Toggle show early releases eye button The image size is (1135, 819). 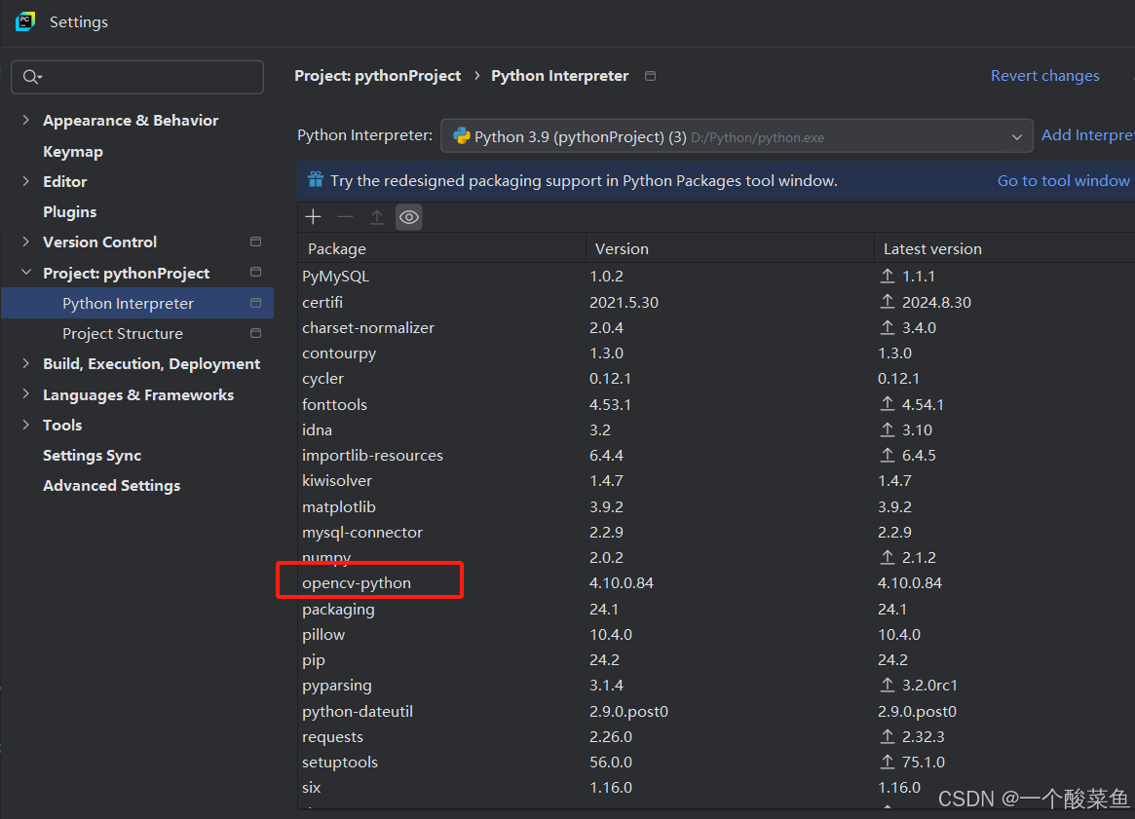coord(409,217)
